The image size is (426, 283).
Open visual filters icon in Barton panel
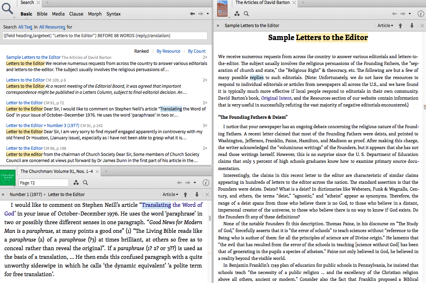237,14
